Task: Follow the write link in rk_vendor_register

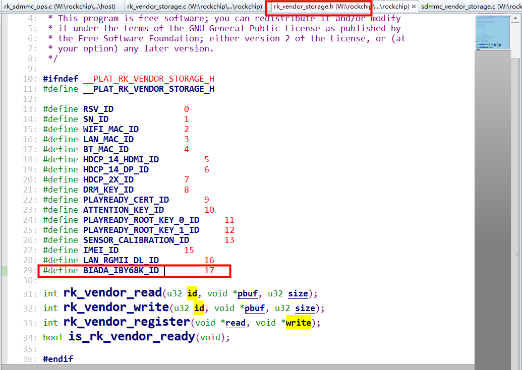Action: click(298, 323)
